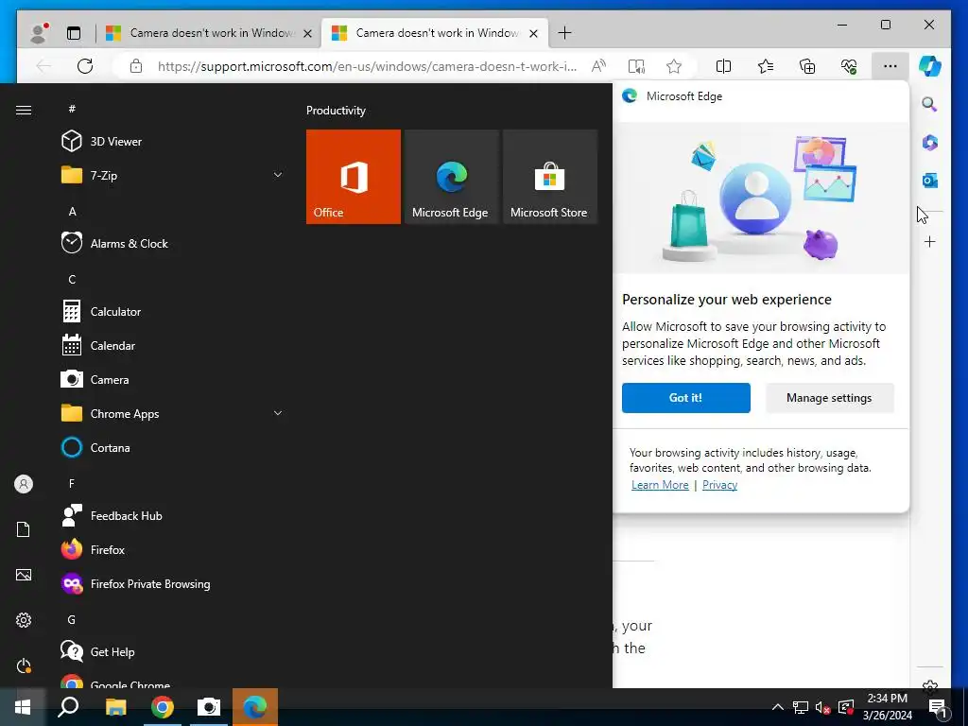Expand the Chrome Apps folder
Image resolution: width=968 pixels, height=726 pixels.
point(172,414)
